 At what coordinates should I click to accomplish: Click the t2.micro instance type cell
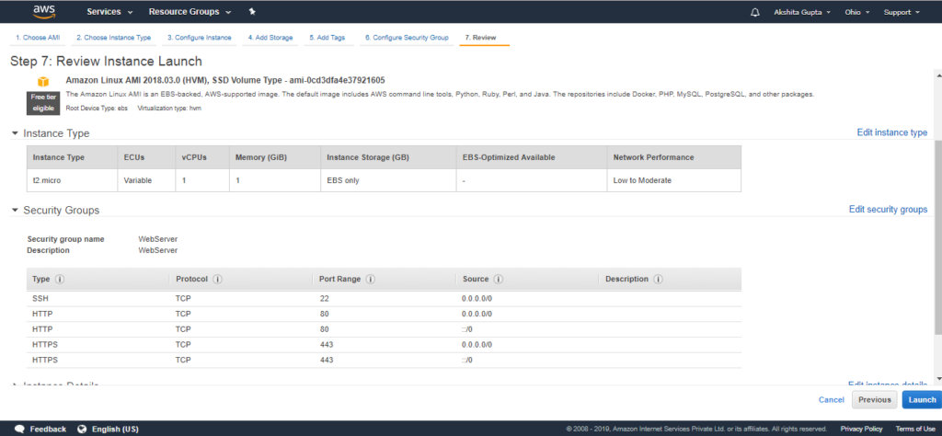[72, 180]
